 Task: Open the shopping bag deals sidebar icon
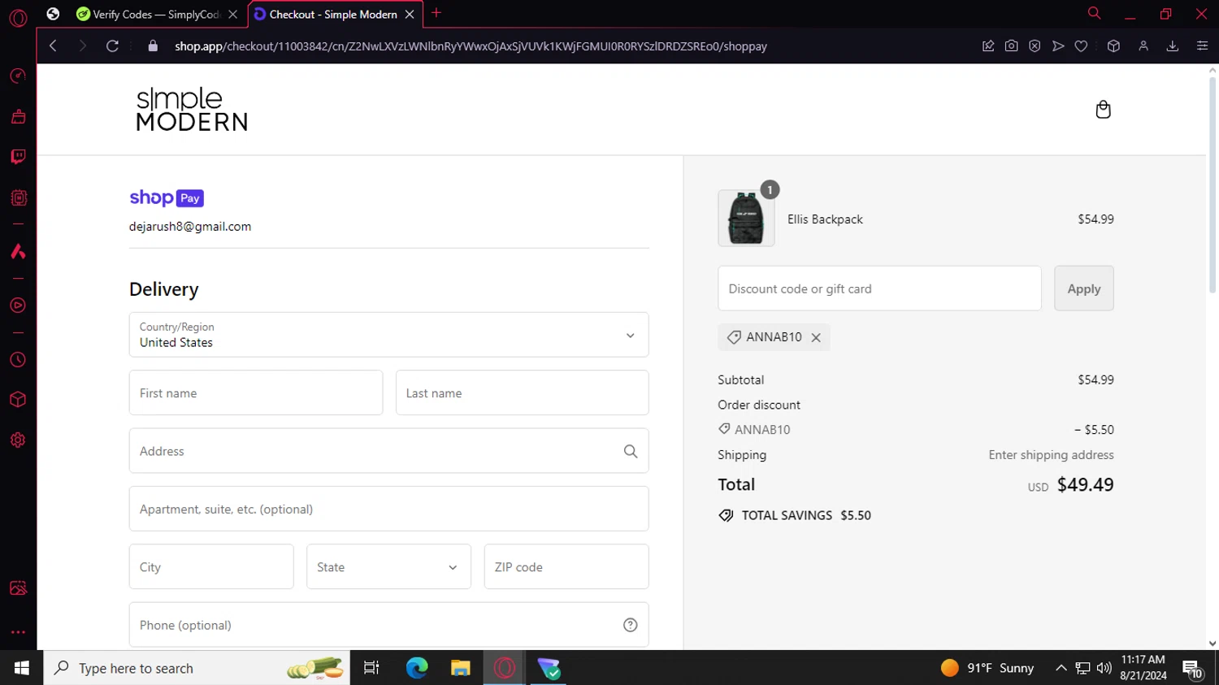tap(18, 116)
